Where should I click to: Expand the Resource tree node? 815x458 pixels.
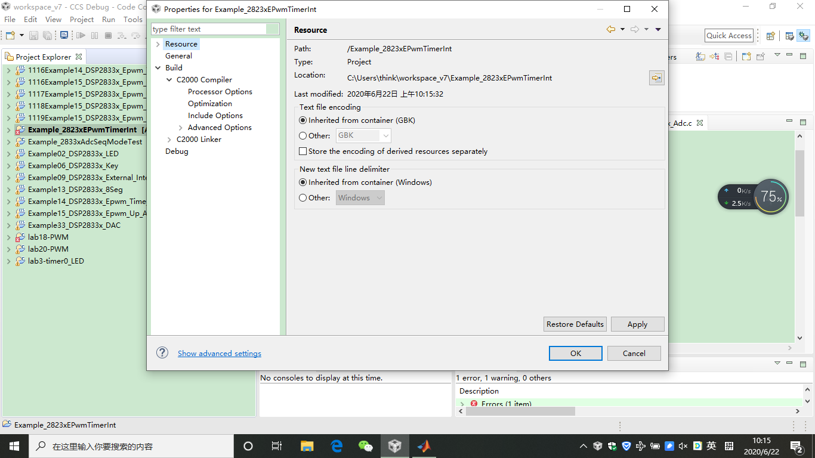tap(158, 44)
